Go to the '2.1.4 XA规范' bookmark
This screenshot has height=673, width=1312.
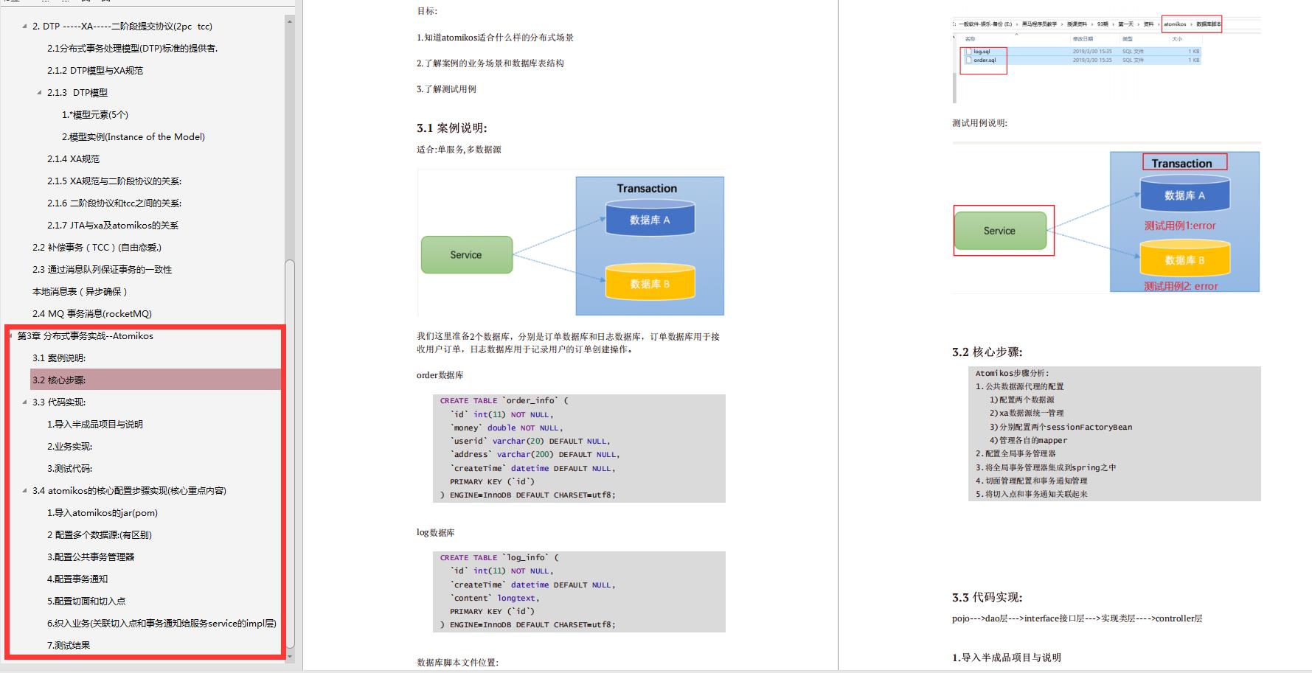(x=73, y=159)
